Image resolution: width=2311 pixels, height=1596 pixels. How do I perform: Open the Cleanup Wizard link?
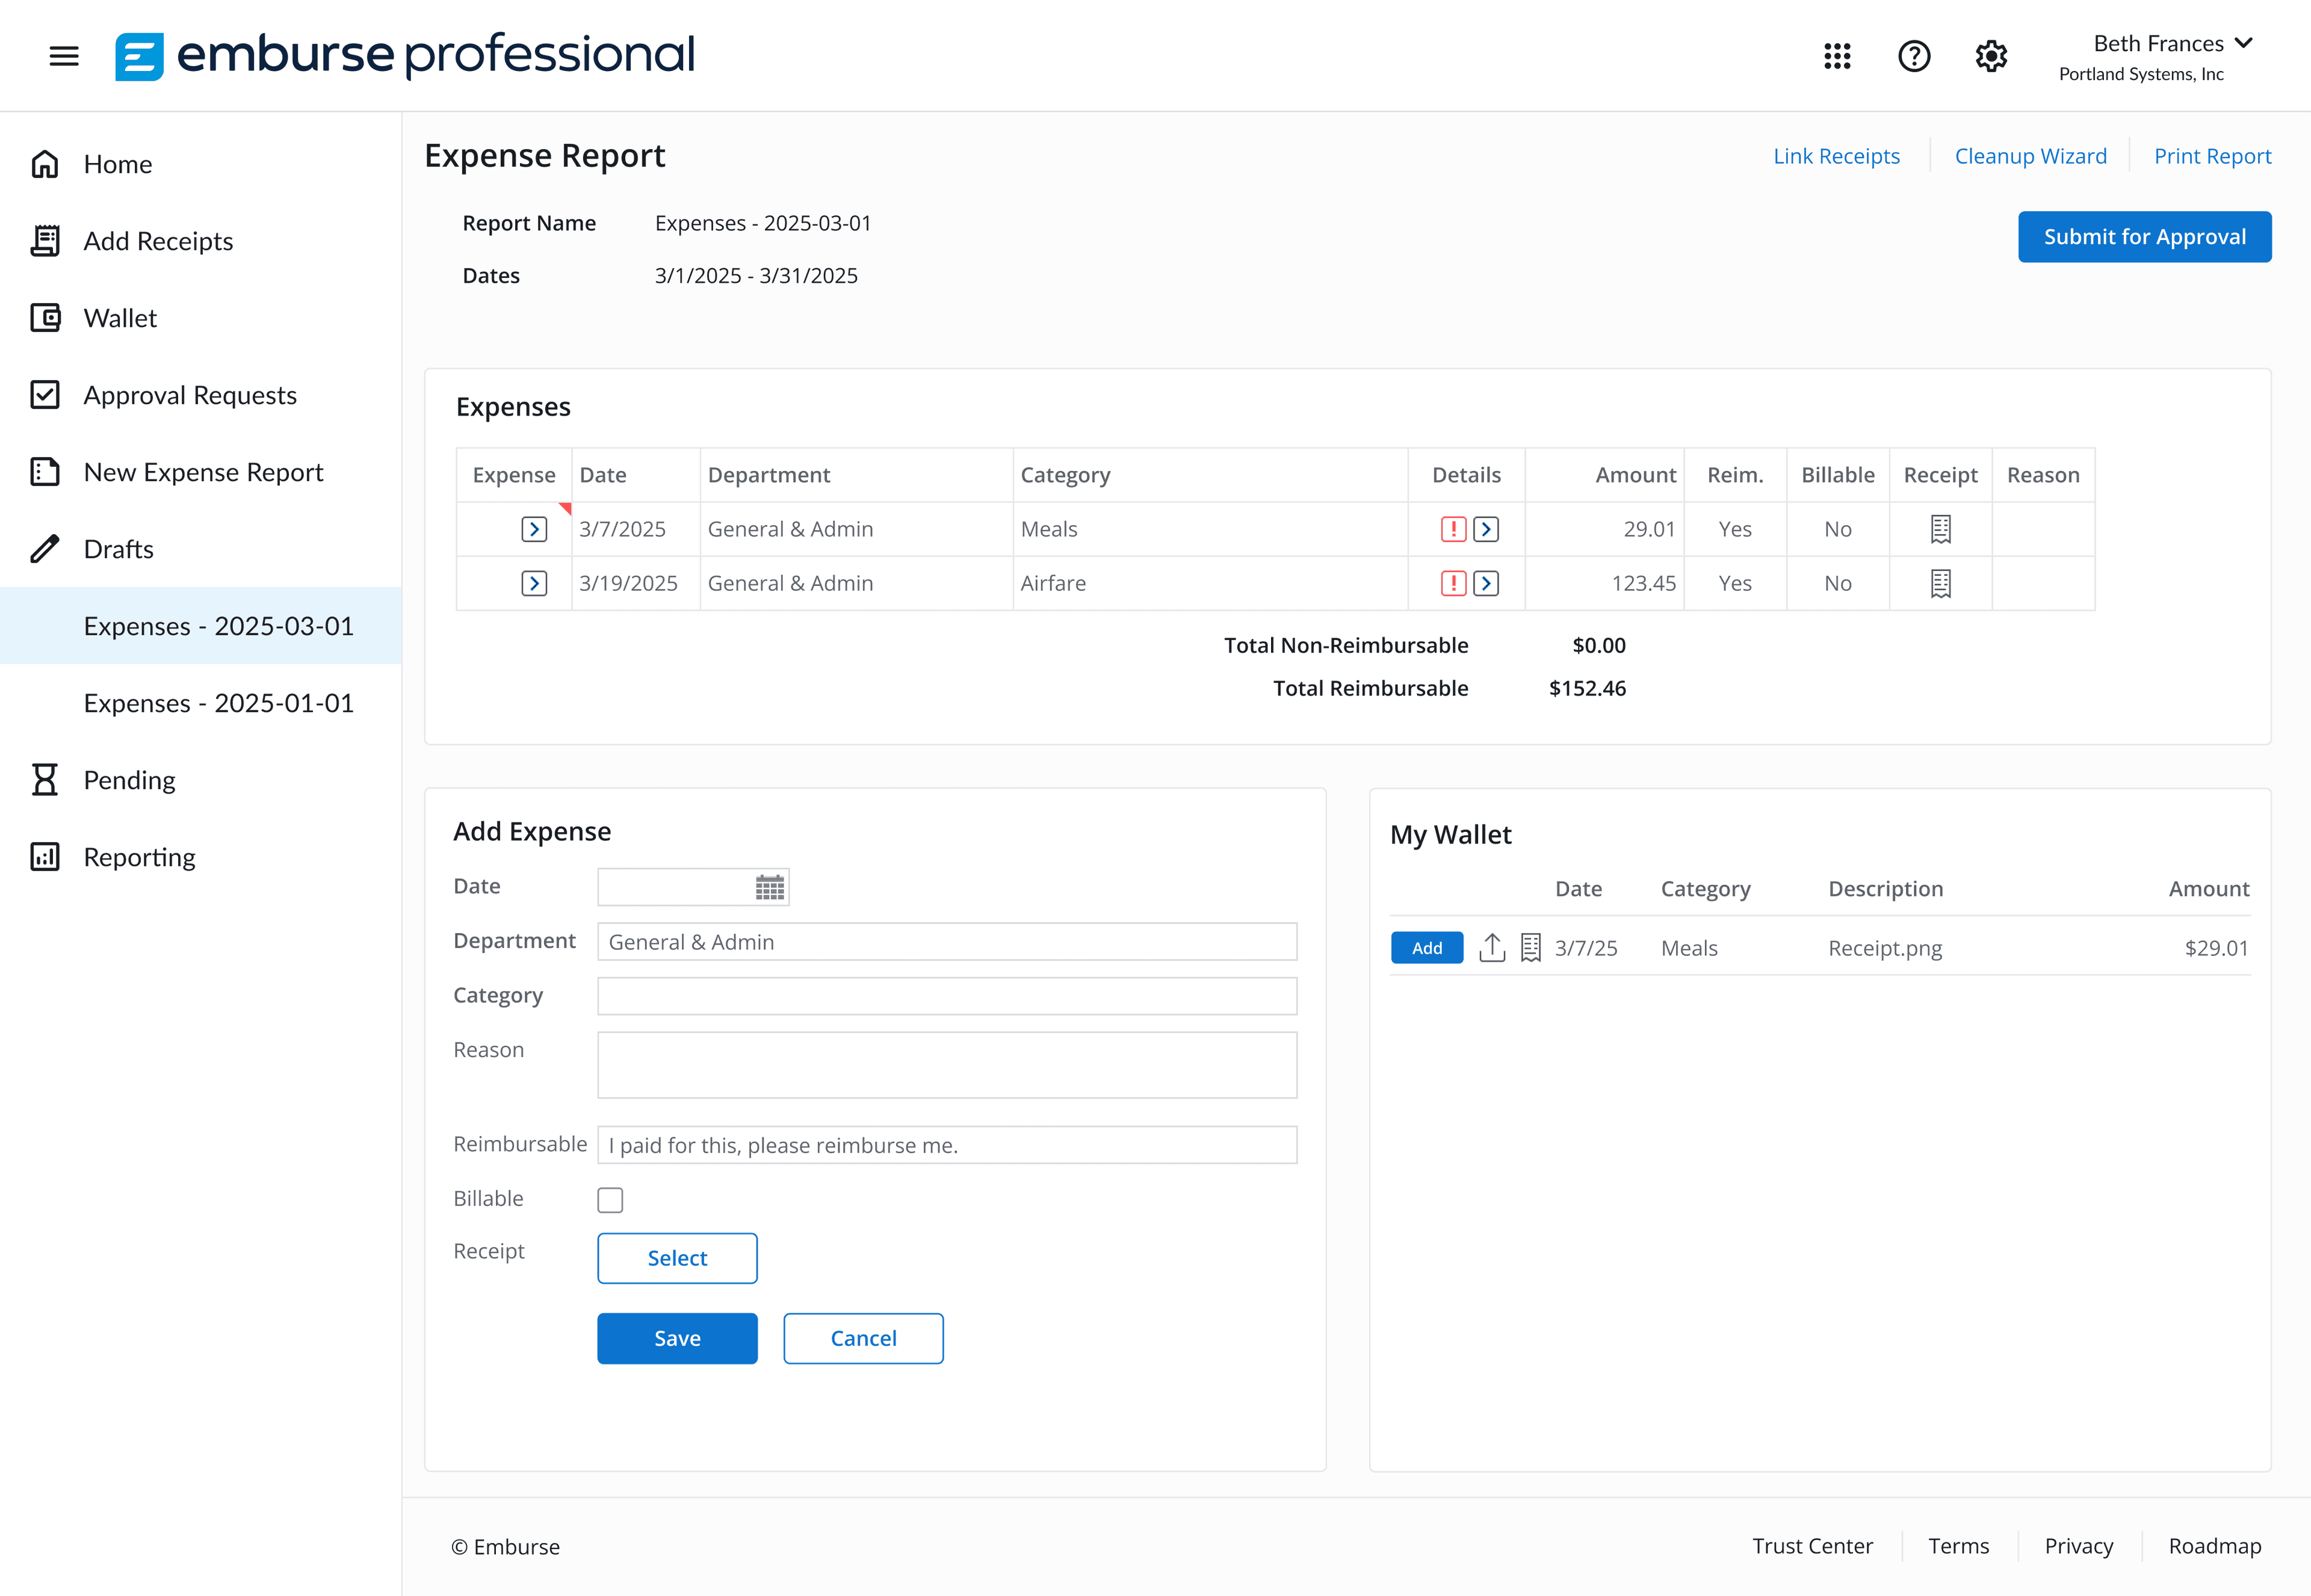[x=2030, y=156]
